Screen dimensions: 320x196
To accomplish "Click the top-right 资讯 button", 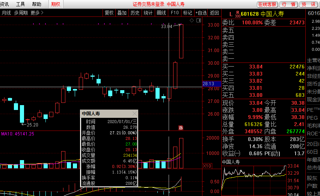I will coord(309,4).
